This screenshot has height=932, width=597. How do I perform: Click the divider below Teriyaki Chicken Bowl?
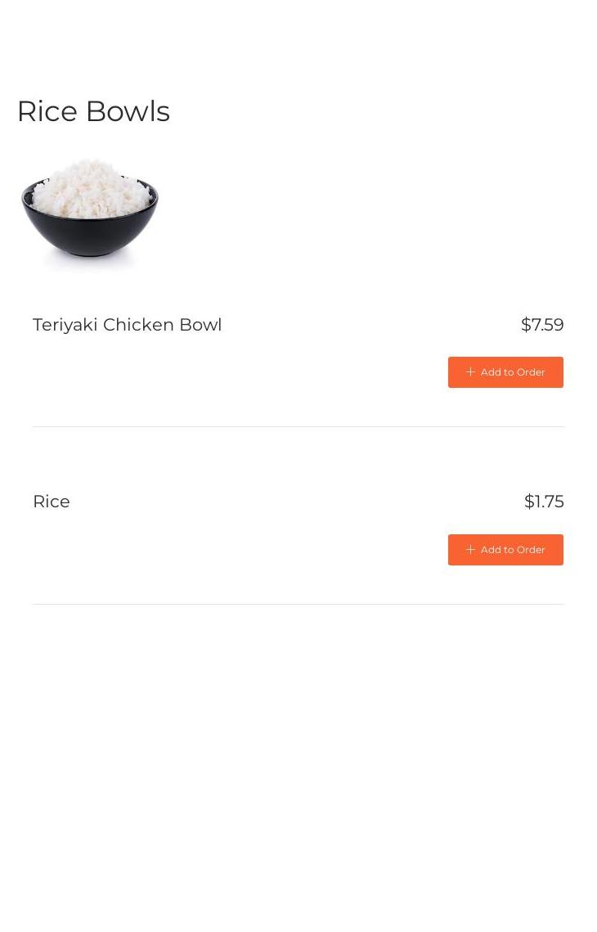pos(298,427)
